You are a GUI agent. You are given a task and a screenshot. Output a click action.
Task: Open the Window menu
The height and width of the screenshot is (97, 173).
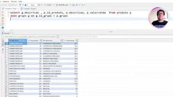pos(14,2)
